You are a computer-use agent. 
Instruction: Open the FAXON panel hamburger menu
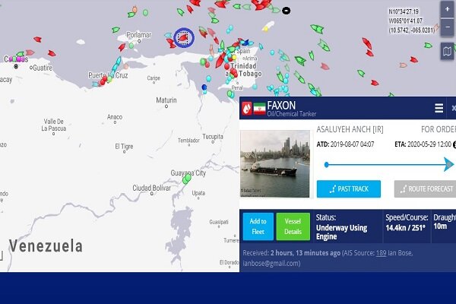point(439,108)
